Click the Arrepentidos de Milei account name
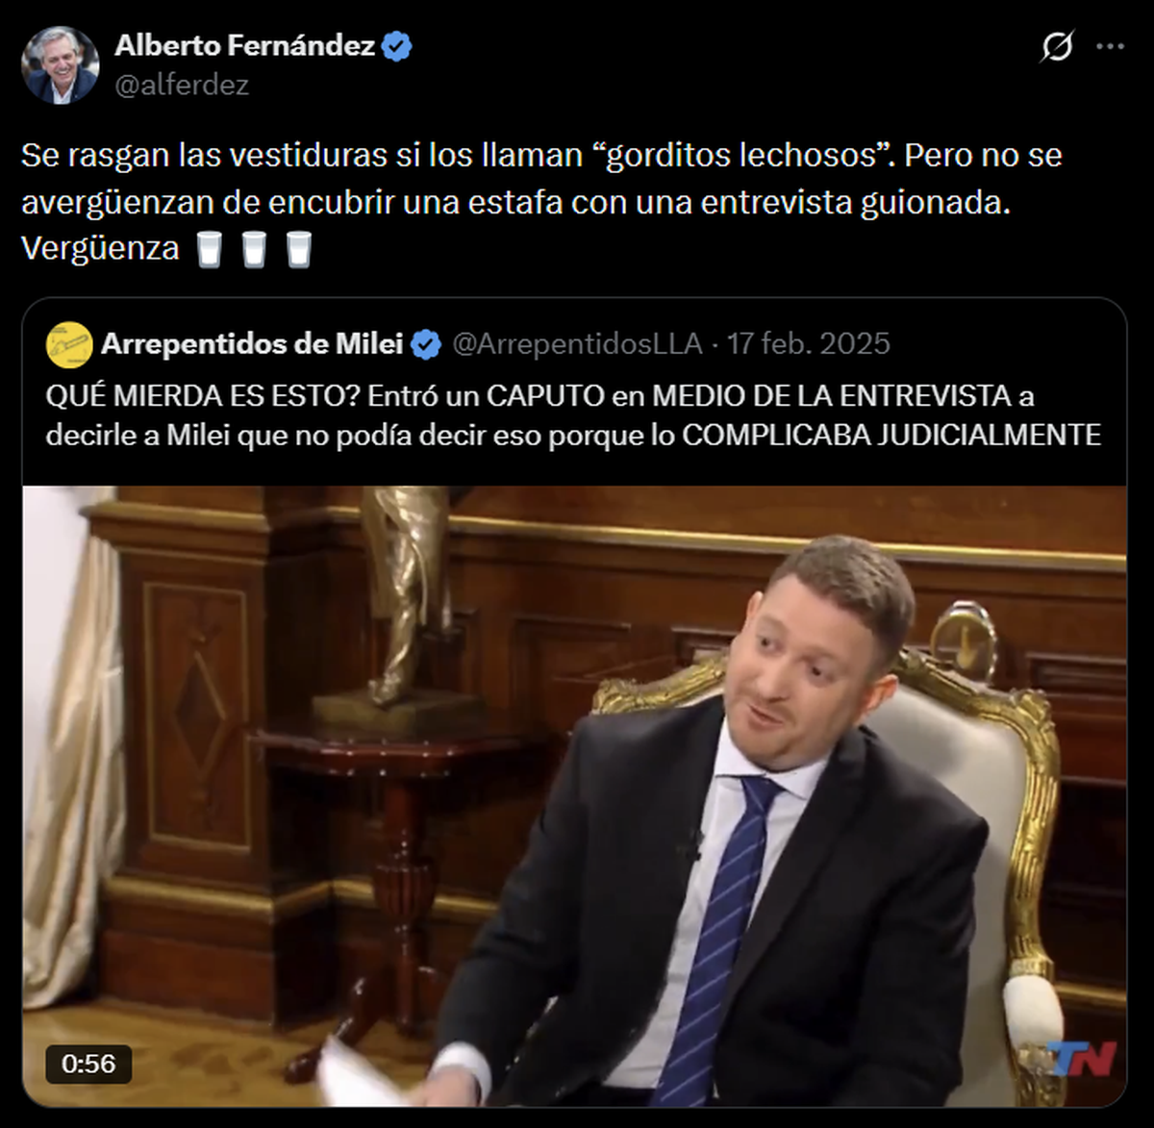This screenshot has width=1154, height=1128. [x=252, y=344]
